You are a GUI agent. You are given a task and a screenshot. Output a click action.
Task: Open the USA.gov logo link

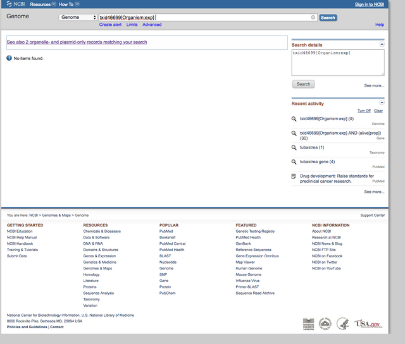coord(368,324)
